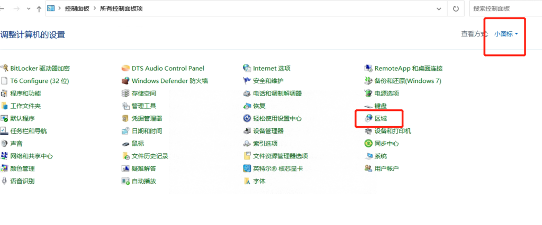
Task: Click the 搜索控制面板 search box
Action: coord(505,8)
